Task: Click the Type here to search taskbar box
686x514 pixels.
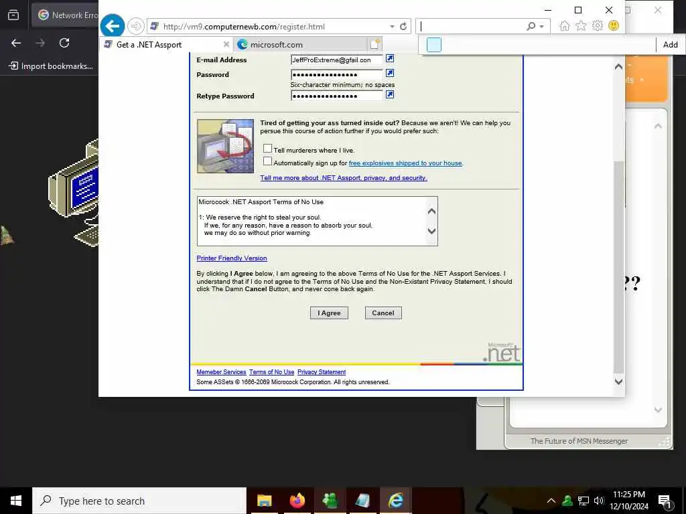Action: click(x=139, y=501)
